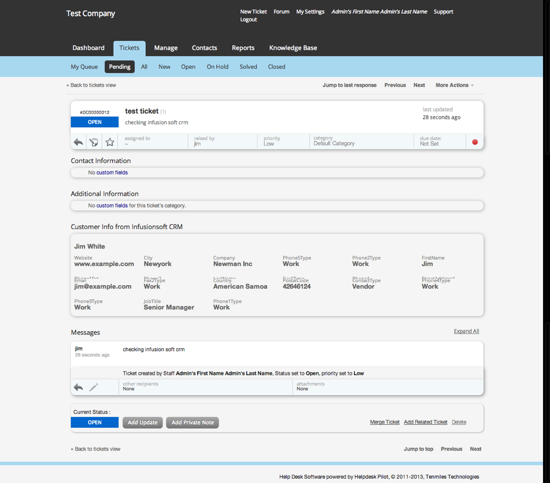Screen dimensions: 550x483
Task: Open the Merge Ticket link
Action: 385,422
